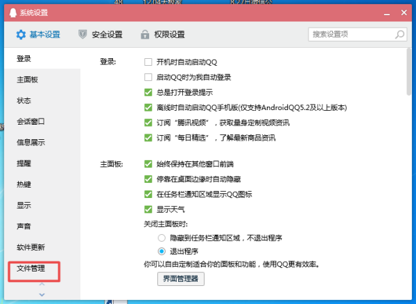Select 提醒 in the sidebar

pyautogui.click(x=42, y=163)
